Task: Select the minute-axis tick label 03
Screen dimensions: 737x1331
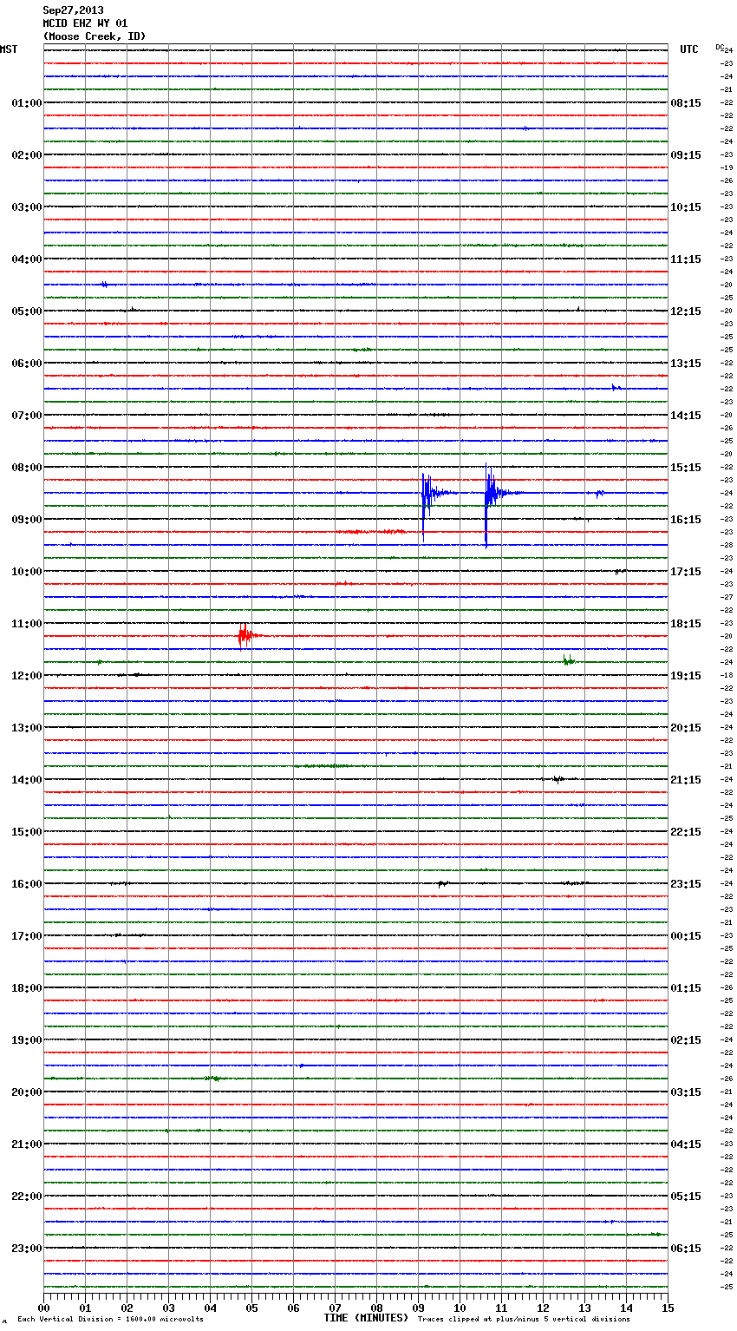Action: pos(168,1308)
